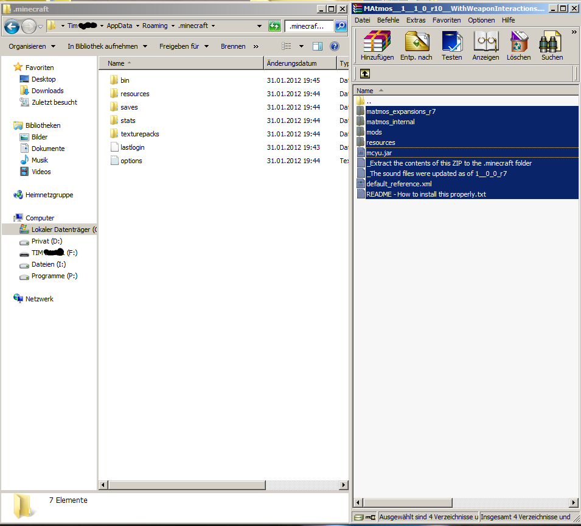Click the WinRAR Hinzufügen icon
This screenshot has height=526, width=581.
coord(377,46)
